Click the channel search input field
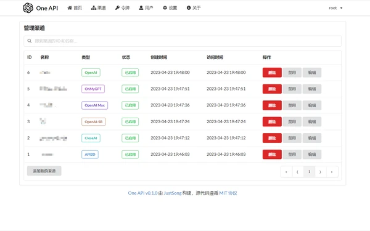Viewport: 370px width, 231px height. pyautogui.click(x=183, y=41)
